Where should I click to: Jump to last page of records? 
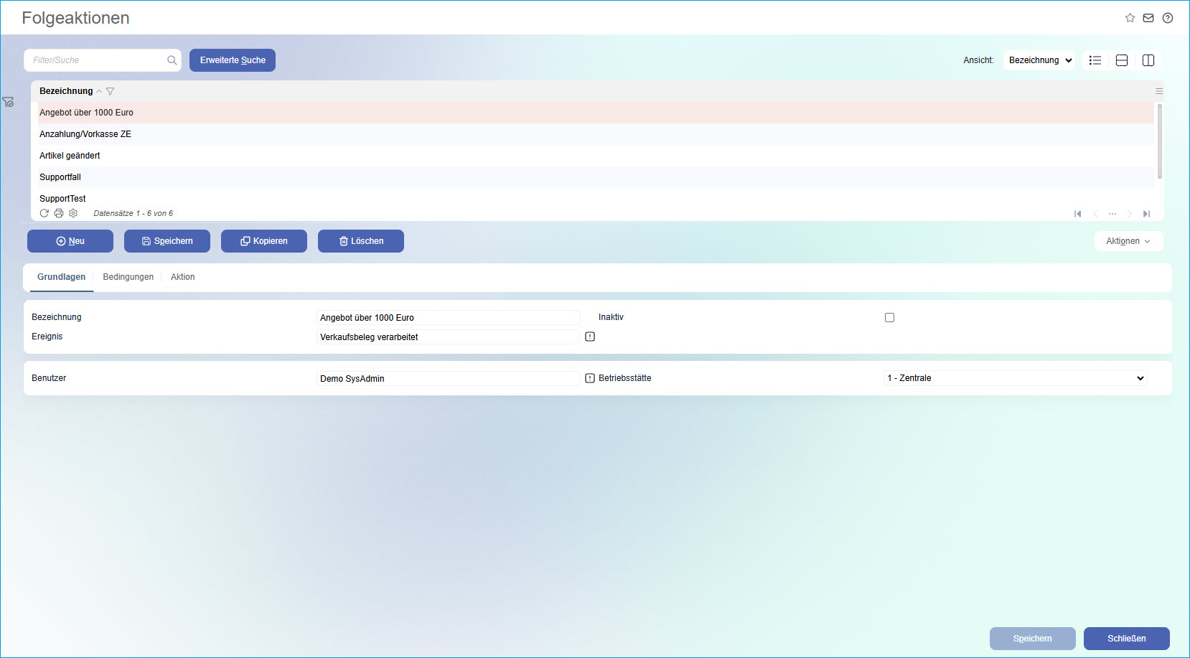1146,214
